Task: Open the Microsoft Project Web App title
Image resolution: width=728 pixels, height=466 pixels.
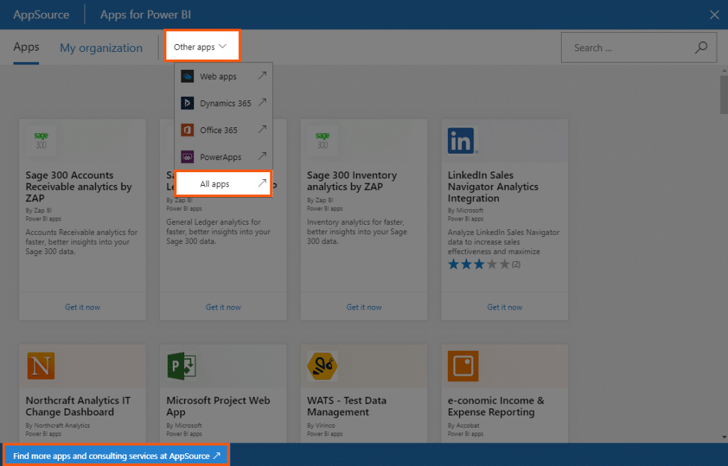Action: (218, 406)
